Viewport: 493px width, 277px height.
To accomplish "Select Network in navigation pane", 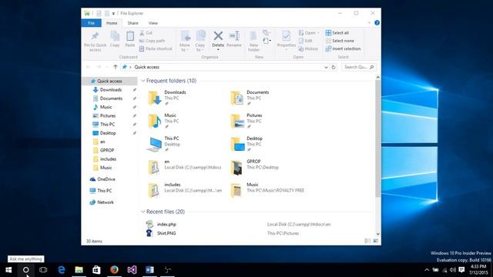I will [106, 202].
